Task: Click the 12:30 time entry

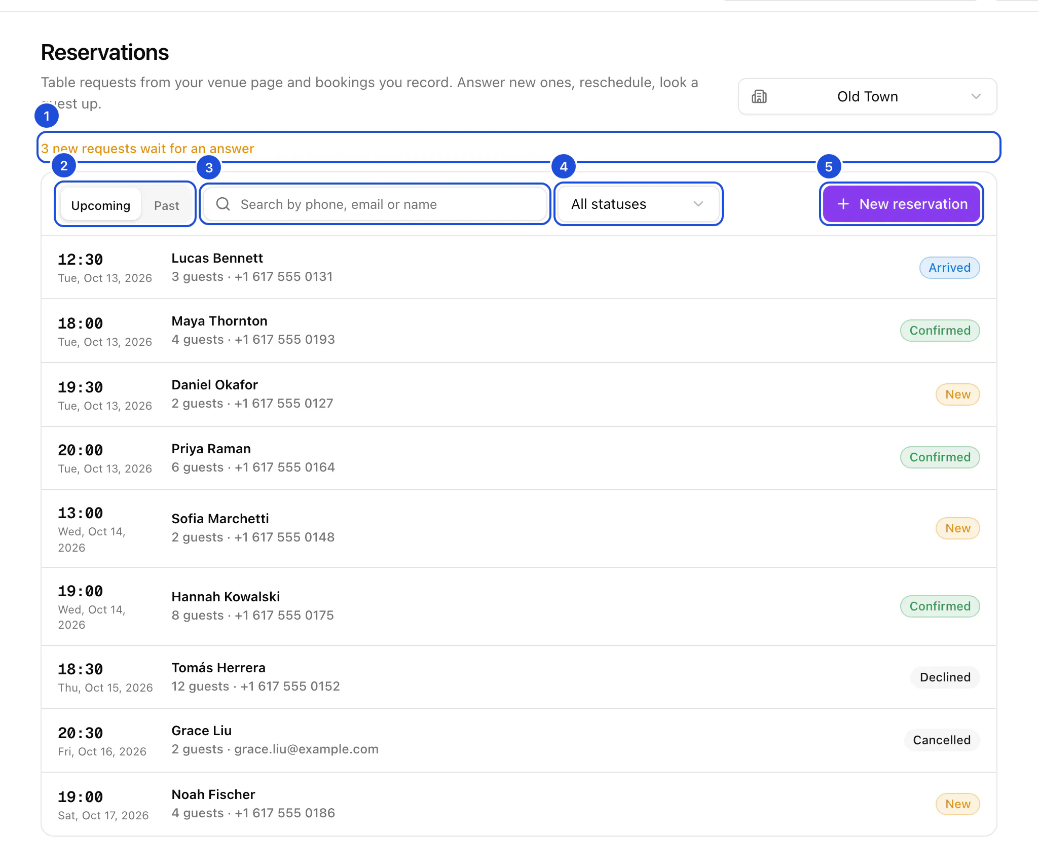Action: [80, 260]
